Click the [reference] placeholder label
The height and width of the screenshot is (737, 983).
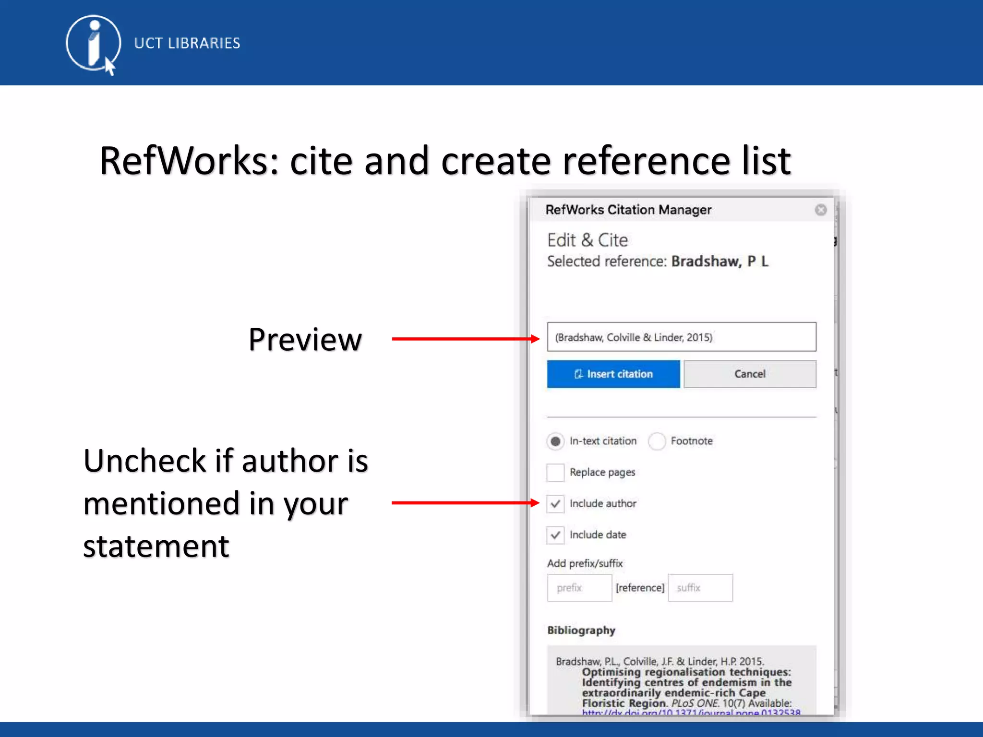(x=640, y=588)
